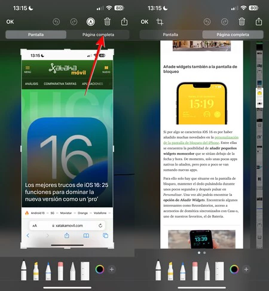The width and height of the screenshot is (269, 291).
Task: Select the pen tool in left markup tray
Action: [23, 269]
